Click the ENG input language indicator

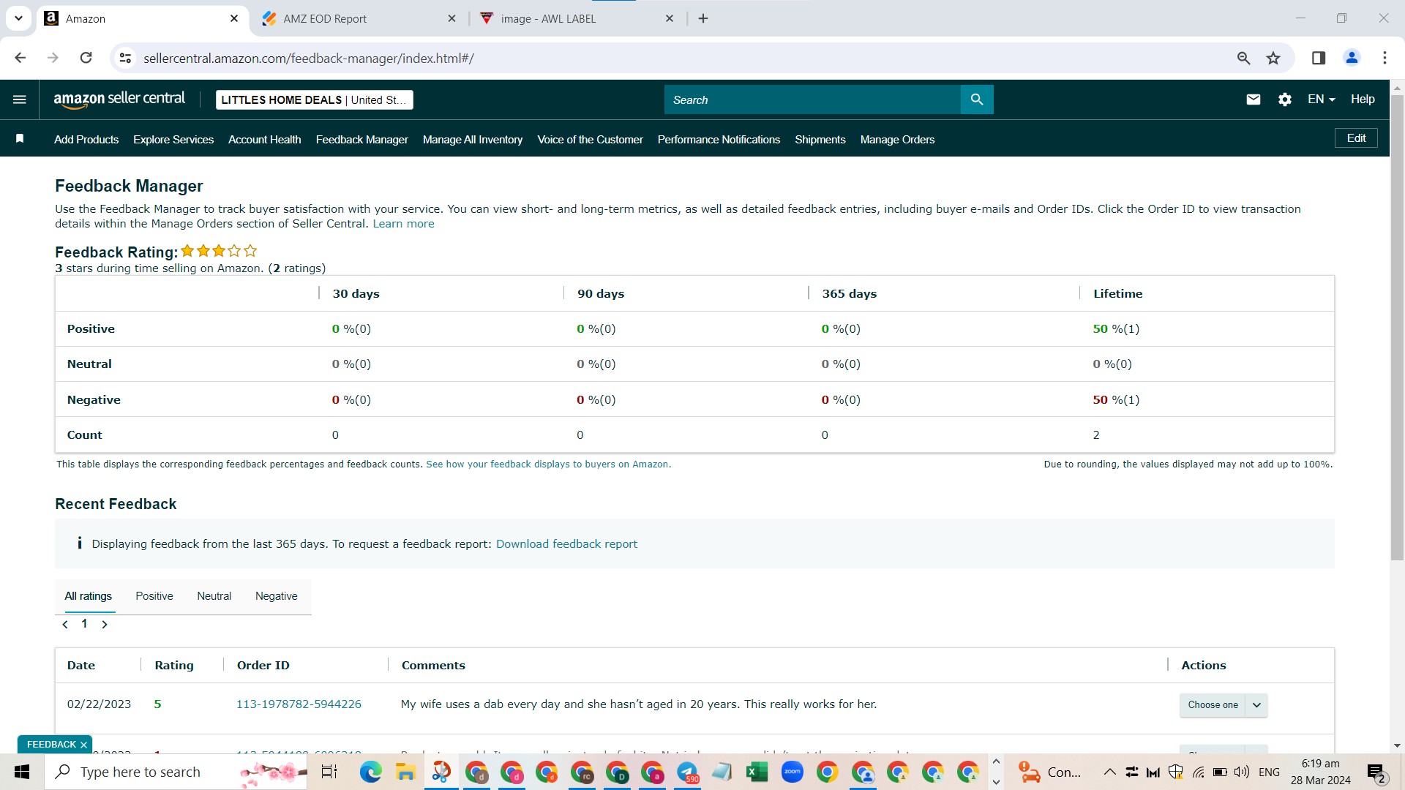(x=1270, y=772)
